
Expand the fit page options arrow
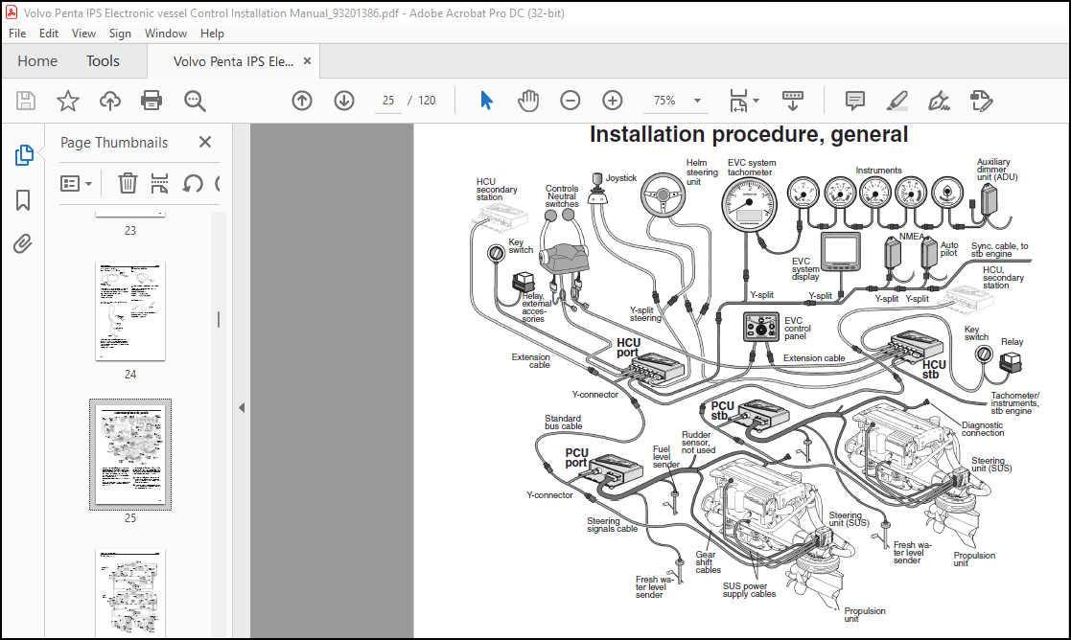coord(757,101)
